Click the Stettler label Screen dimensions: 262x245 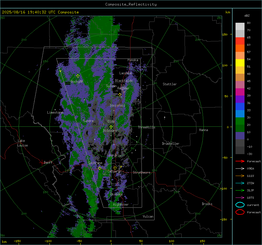[x=170, y=84]
